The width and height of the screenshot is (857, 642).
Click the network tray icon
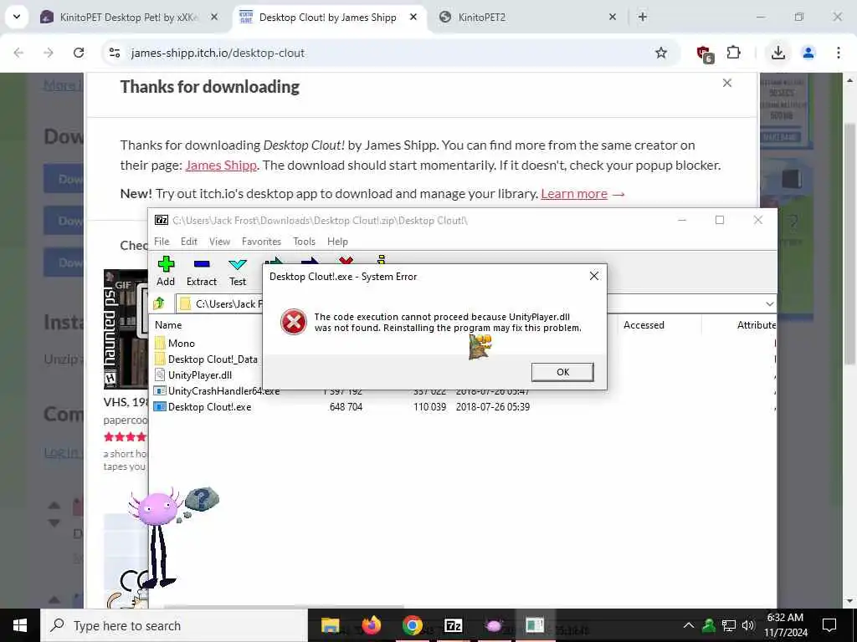pyautogui.click(x=729, y=625)
